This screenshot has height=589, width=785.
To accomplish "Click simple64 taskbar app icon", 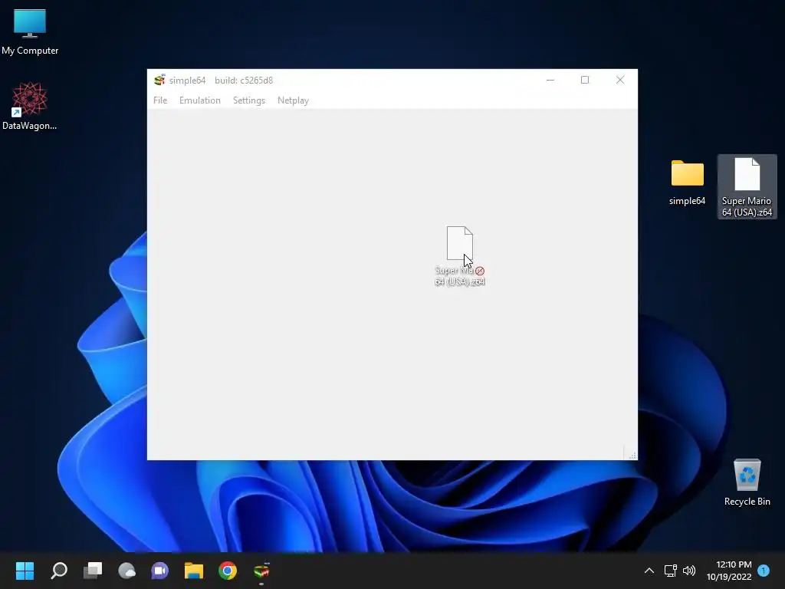I will (x=261, y=571).
